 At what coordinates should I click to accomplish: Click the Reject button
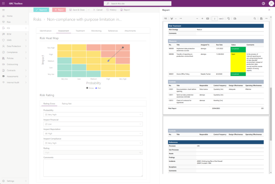coord(59,10)
